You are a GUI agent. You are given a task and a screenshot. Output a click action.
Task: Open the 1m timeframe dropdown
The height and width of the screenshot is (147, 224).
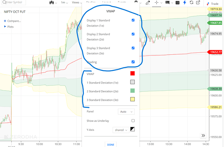tap(65, 3)
